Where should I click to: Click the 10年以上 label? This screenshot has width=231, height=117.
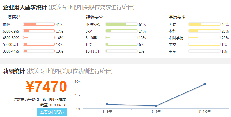tap(93, 51)
